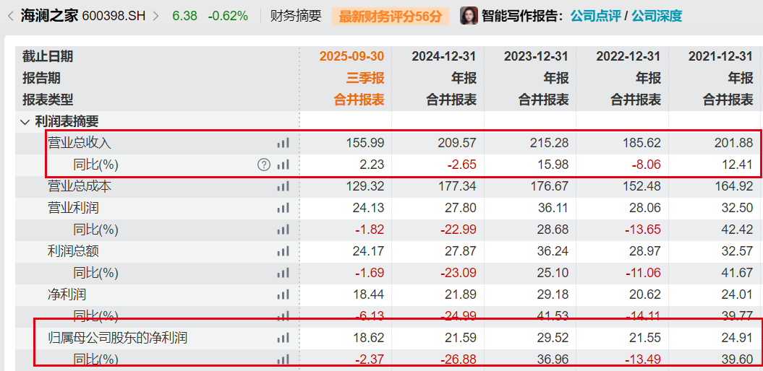This screenshot has height=371, width=763.
Task: Go to next stock with right arrow
Action: tap(155, 16)
